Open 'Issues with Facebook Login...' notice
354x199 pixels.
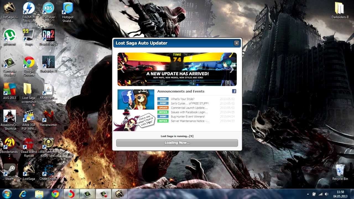[x=189, y=112]
